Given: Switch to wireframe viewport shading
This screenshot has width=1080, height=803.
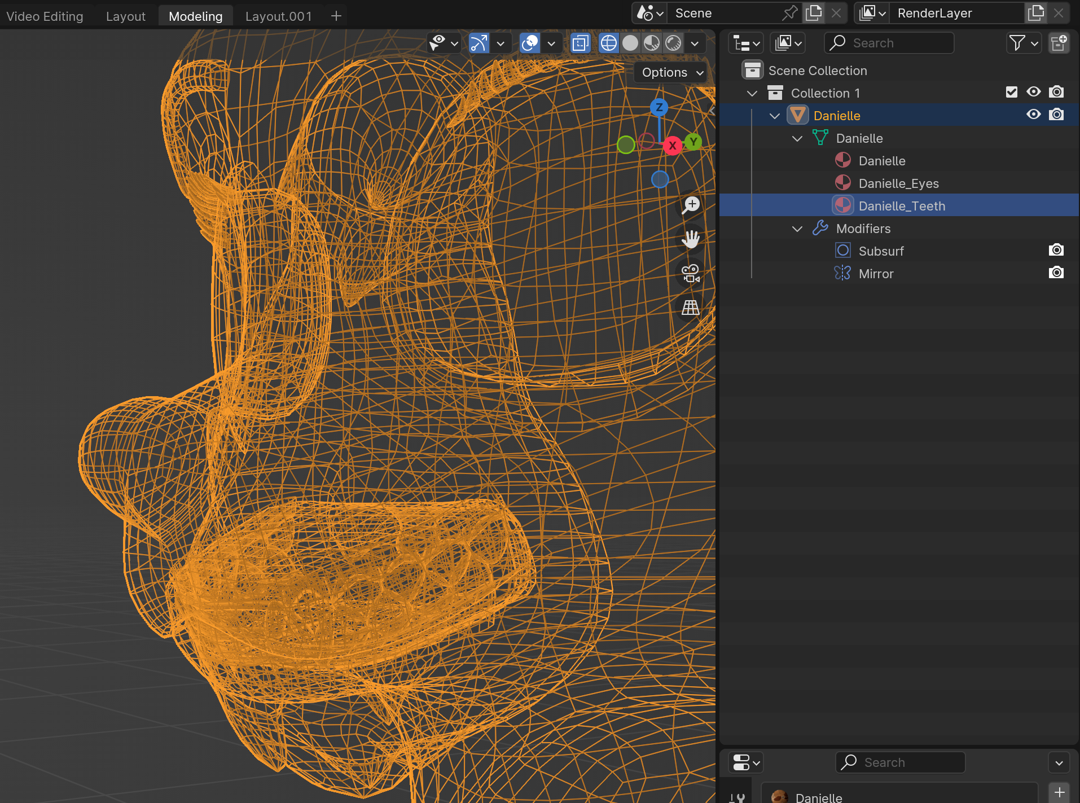Looking at the screenshot, I should [608, 43].
